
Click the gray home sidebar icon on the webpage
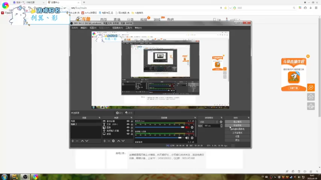311,96
